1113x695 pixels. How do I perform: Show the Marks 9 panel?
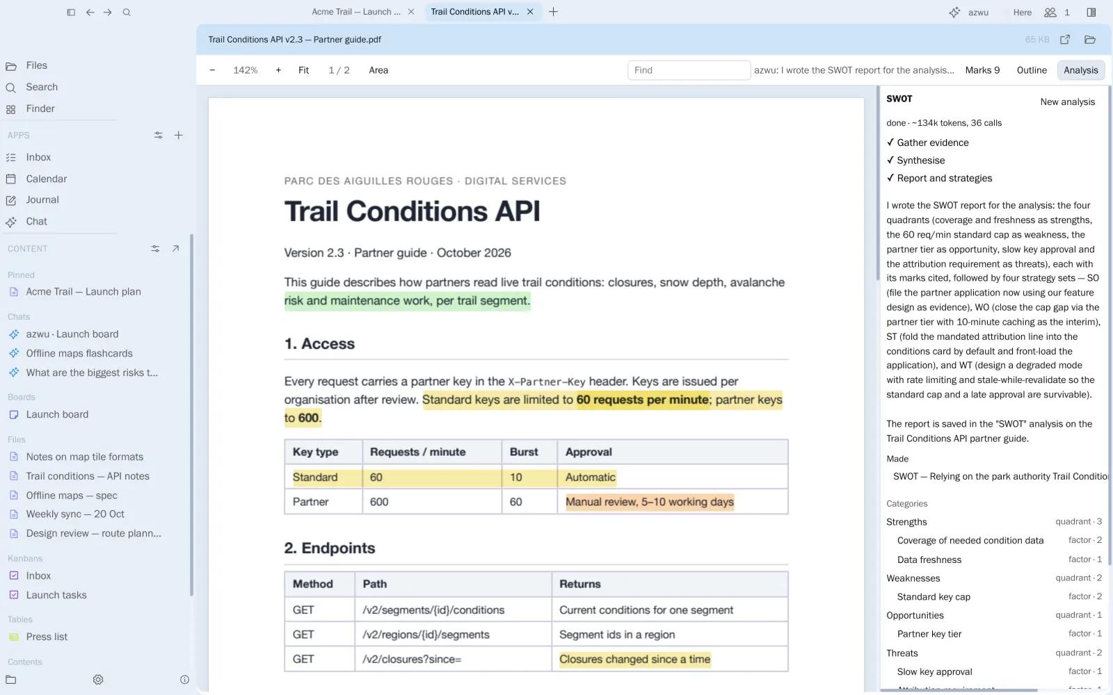982,70
